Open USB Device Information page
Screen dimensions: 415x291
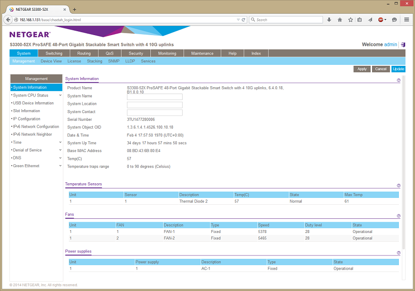(x=33, y=103)
